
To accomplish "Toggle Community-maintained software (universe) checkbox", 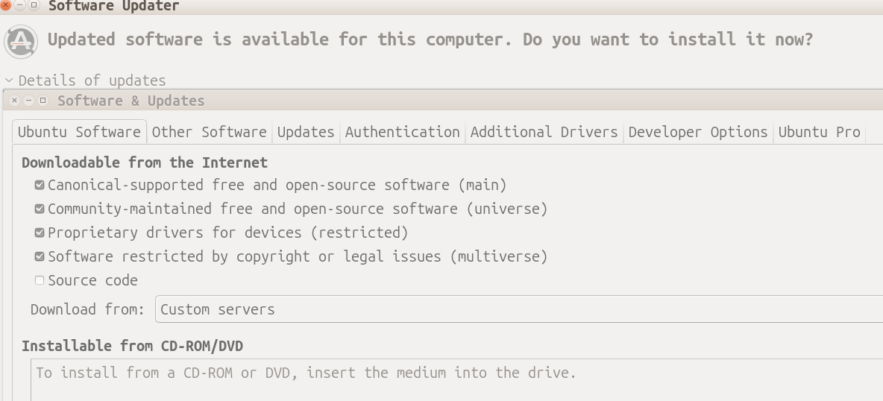I will (x=40, y=209).
